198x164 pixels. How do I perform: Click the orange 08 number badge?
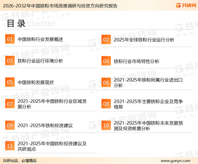106,104
